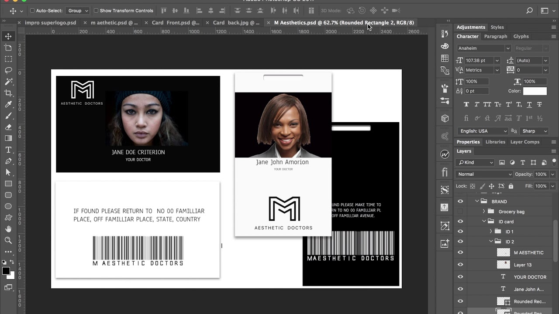The image size is (559, 314).
Task: Select the Rectangular Marquee tool
Action: (x=8, y=59)
